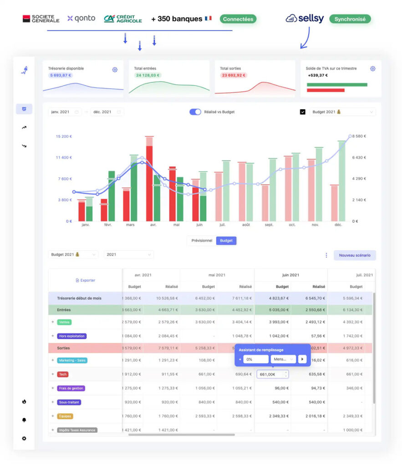Click the gear on the Solde de TVA card

373,68
